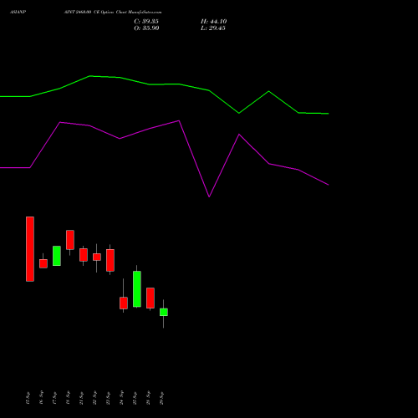Click the high value H: 44.10

[214, 22]
